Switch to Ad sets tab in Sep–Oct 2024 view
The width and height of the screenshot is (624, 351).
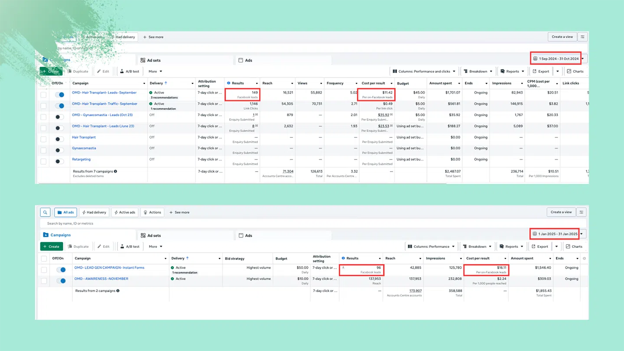185,60
